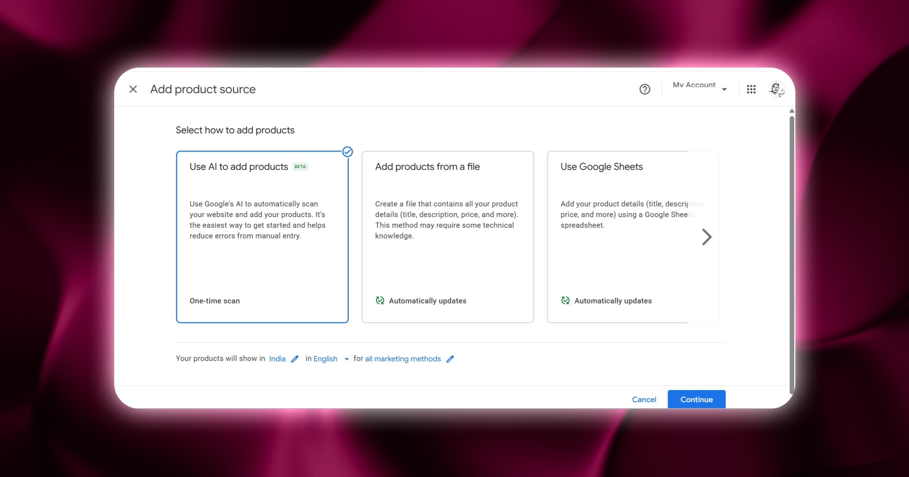Open the profile avatar menu
The image size is (909, 477).
point(777,89)
